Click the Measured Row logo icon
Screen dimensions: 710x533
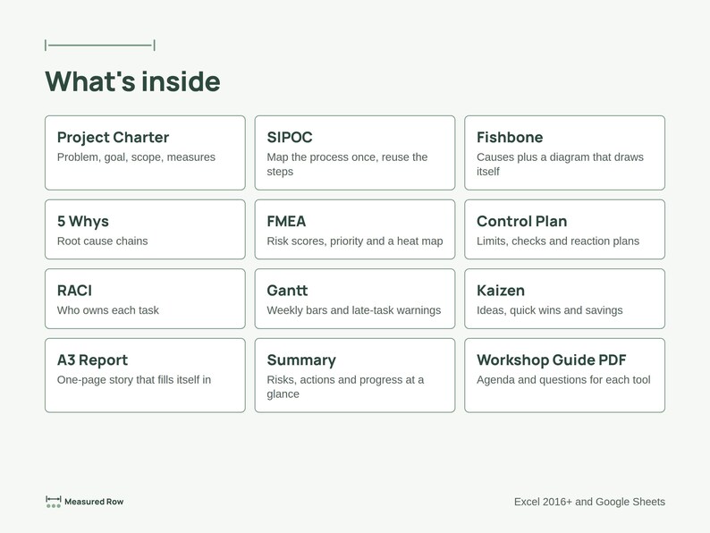54,502
